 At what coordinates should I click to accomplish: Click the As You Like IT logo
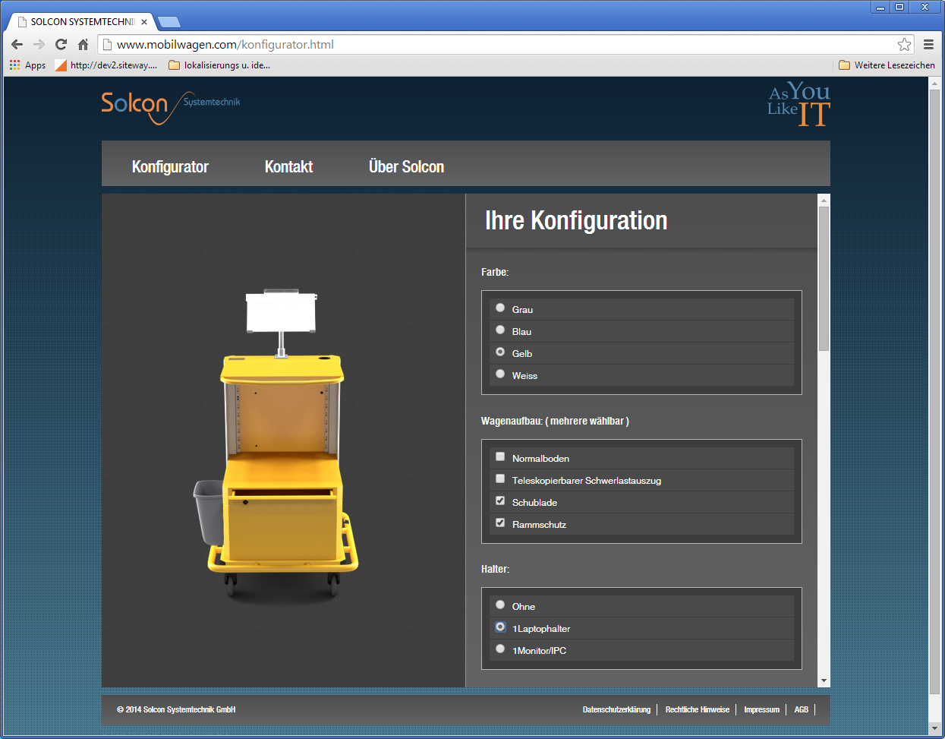click(799, 104)
